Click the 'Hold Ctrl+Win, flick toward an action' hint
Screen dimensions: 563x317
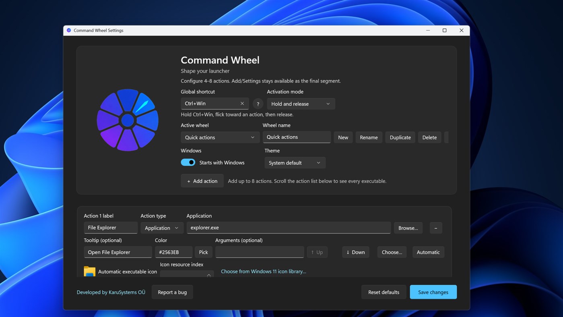point(237,114)
